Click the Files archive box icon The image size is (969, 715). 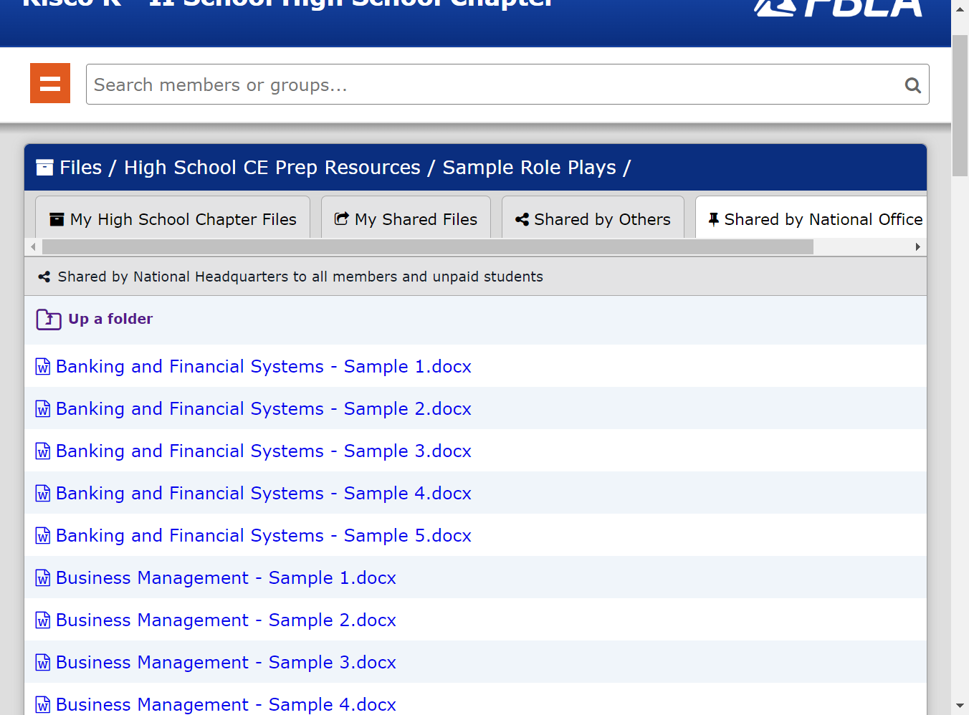[44, 168]
